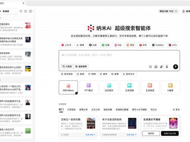This screenshot has height=142, width=190.
Task: Close the browser tab with X
Action: point(24,3)
